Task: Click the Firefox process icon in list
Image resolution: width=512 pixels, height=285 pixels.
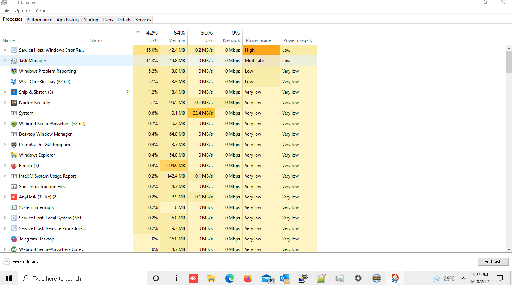Action: (14, 166)
